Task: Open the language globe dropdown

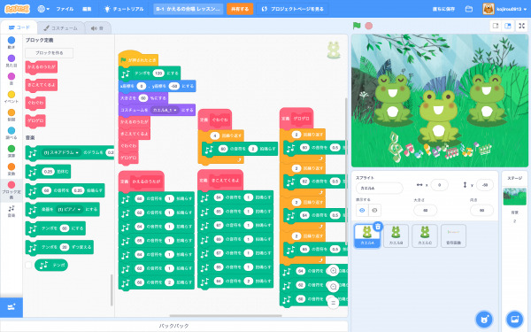Action: coord(42,9)
